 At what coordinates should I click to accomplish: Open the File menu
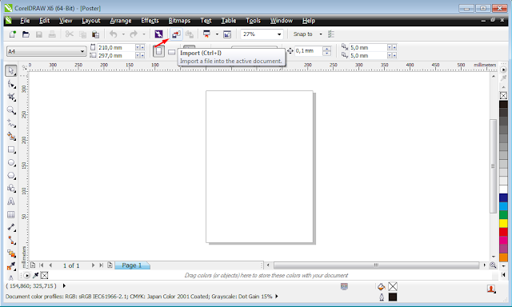point(25,21)
